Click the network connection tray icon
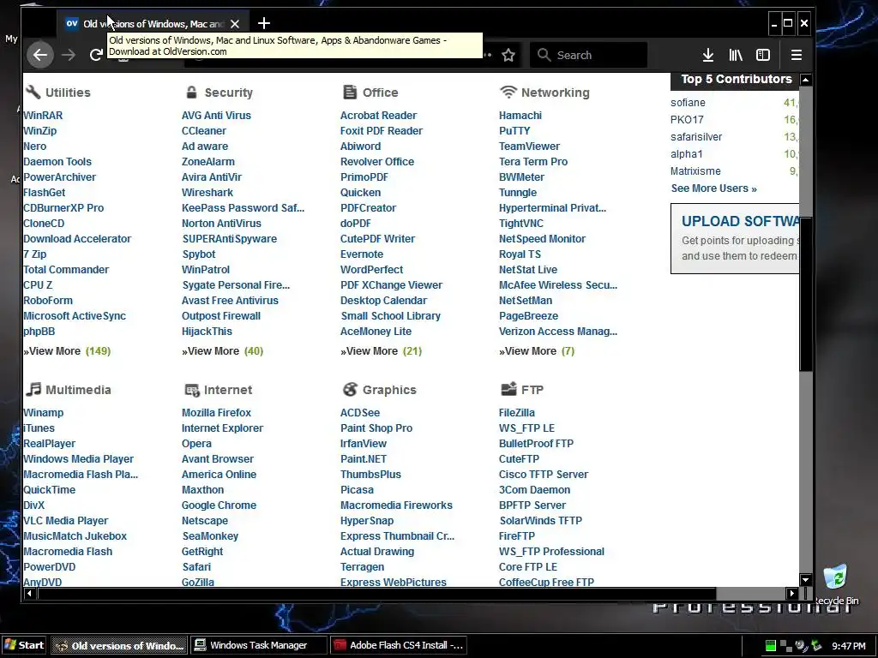 tap(786, 646)
